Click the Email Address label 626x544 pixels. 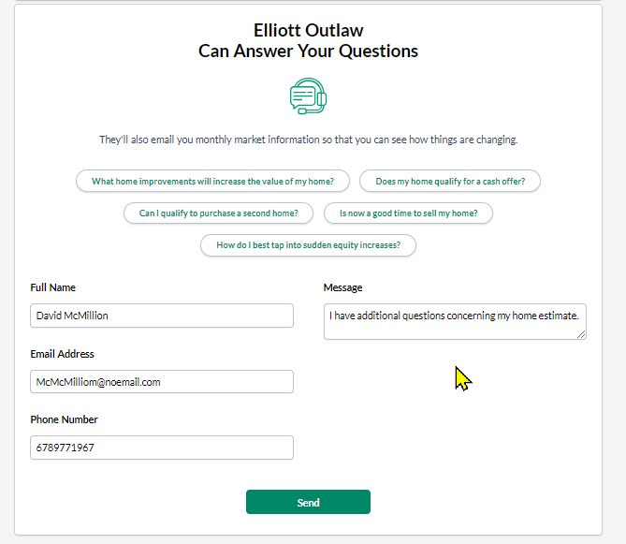63,354
